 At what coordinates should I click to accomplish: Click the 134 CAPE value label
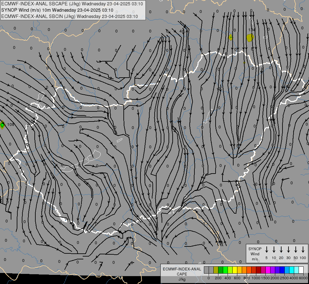coord(252,30)
